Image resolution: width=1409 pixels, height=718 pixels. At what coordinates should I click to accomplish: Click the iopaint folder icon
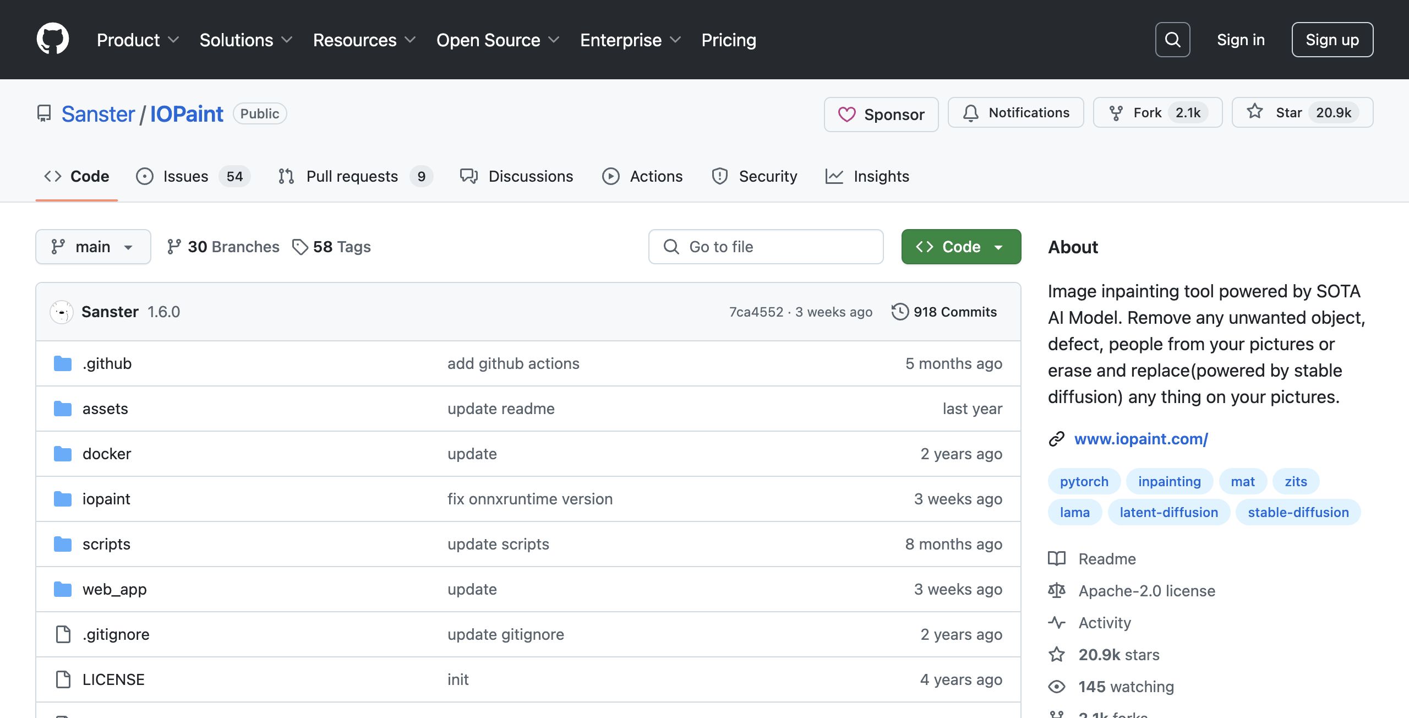pyautogui.click(x=63, y=499)
